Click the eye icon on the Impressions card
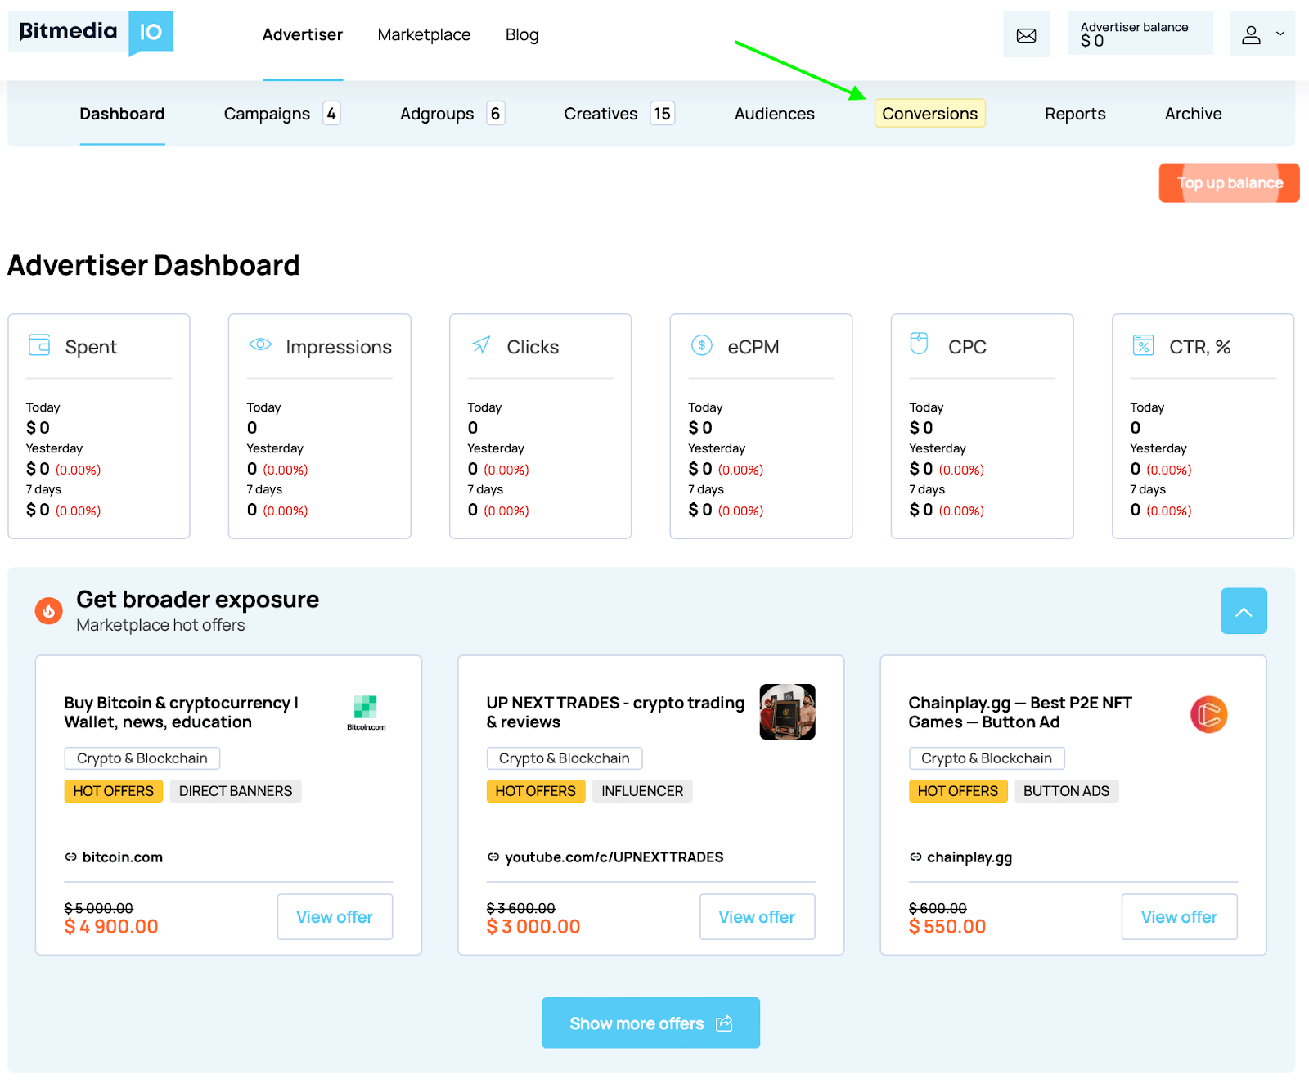The image size is (1309, 1084). [x=259, y=345]
